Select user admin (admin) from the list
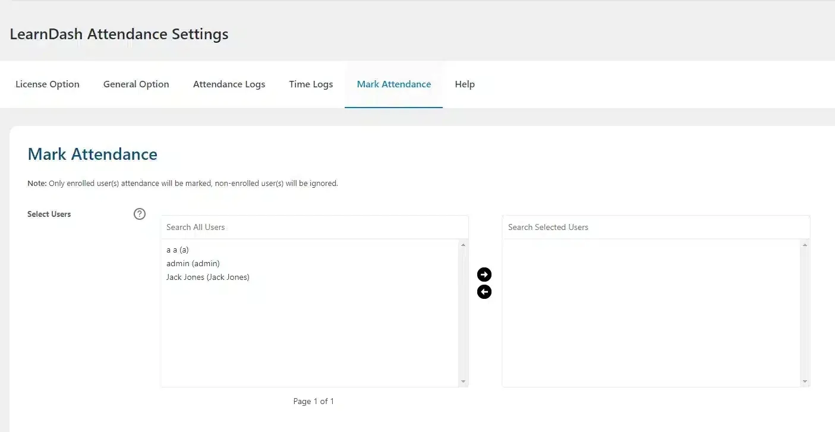835x432 pixels. coord(193,263)
